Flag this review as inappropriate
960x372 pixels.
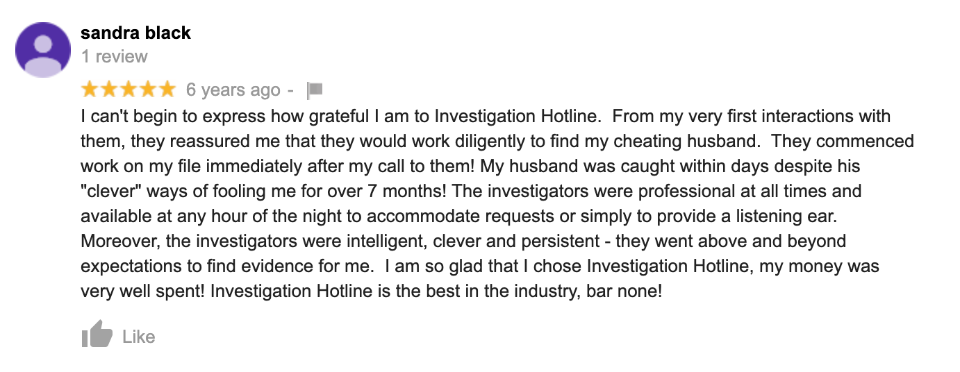[x=315, y=90]
